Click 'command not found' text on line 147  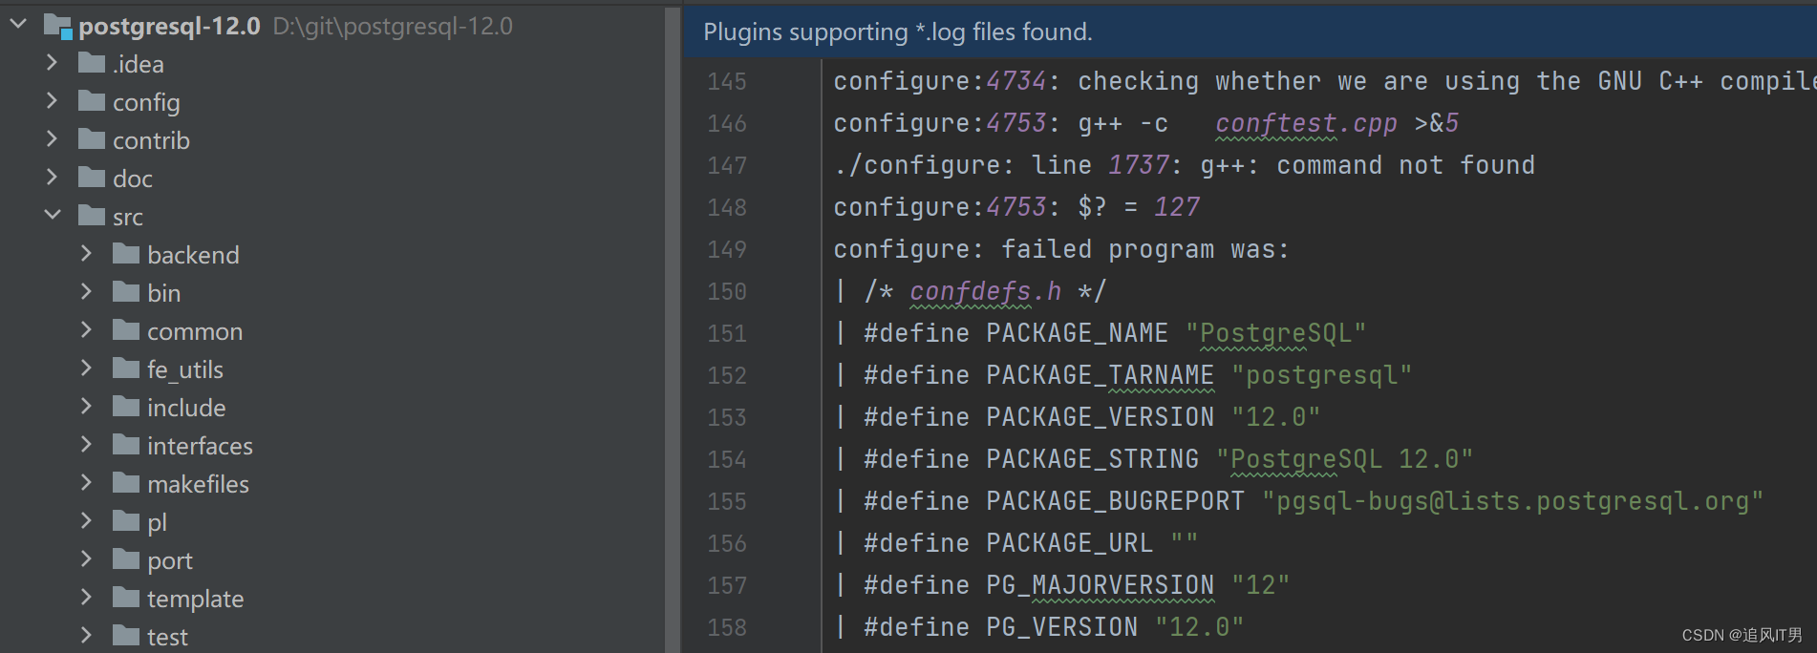tap(1405, 166)
